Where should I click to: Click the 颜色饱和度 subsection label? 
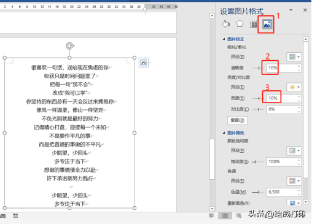[x=238, y=141]
